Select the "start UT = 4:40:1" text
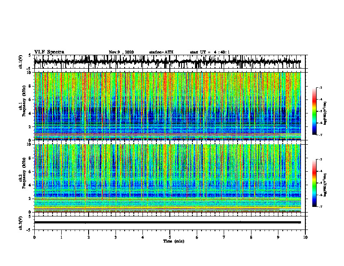This screenshot has height=266, width=344. 210,52
